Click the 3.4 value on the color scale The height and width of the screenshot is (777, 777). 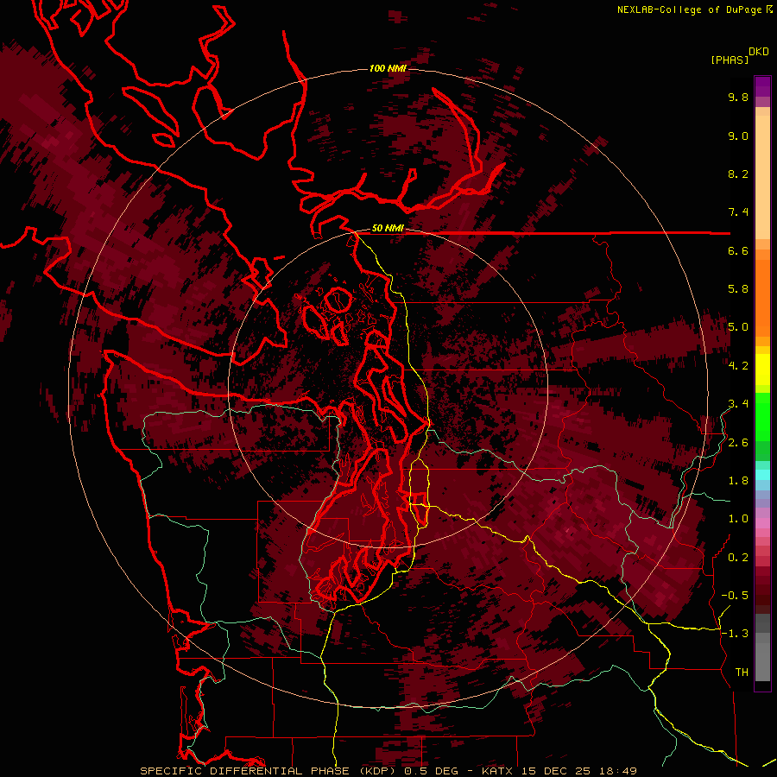pos(738,404)
